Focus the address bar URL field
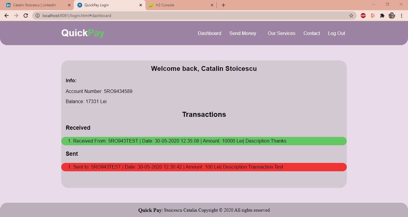 pyautogui.click(x=194, y=16)
